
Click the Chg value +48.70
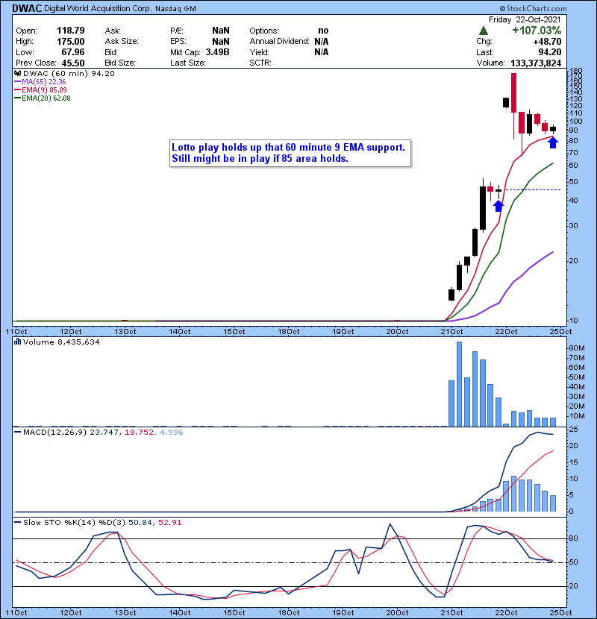[x=547, y=42]
